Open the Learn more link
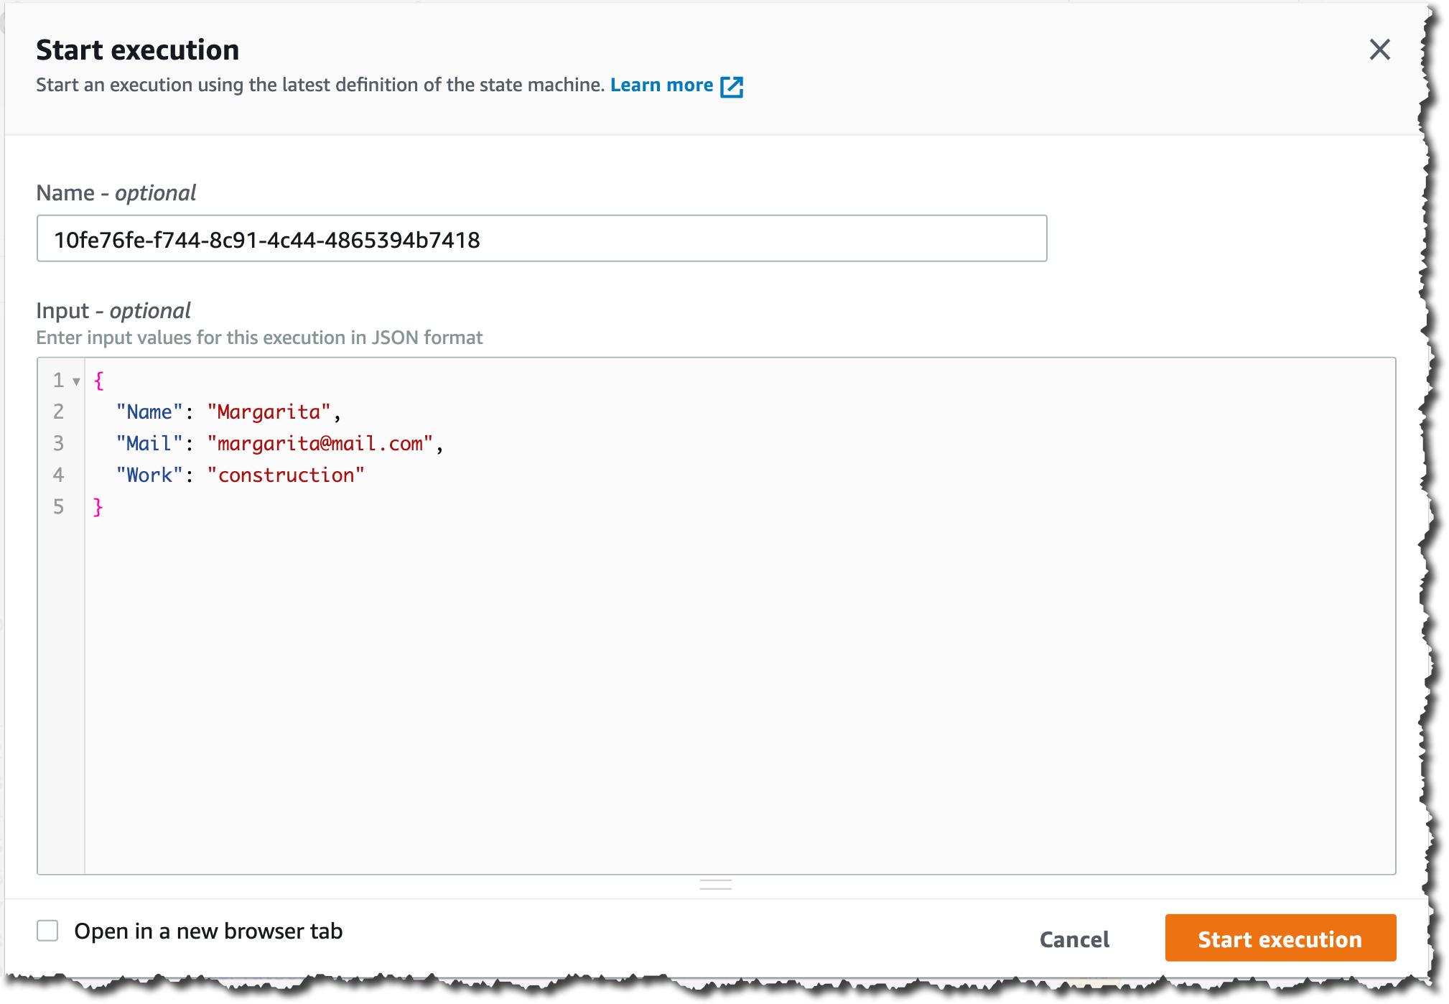Viewport: 1449px width, 1004px height. click(x=661, y=85)
